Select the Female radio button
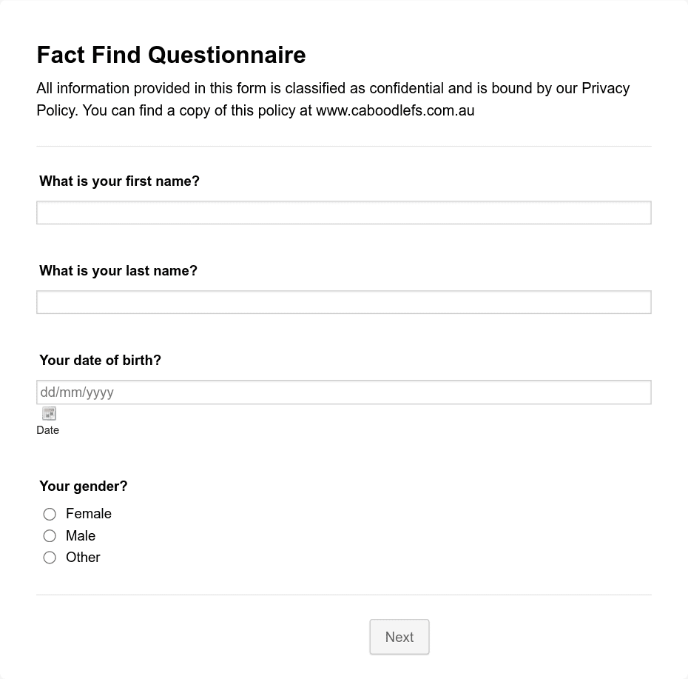 pyautogui.click(x=50, y=514)
